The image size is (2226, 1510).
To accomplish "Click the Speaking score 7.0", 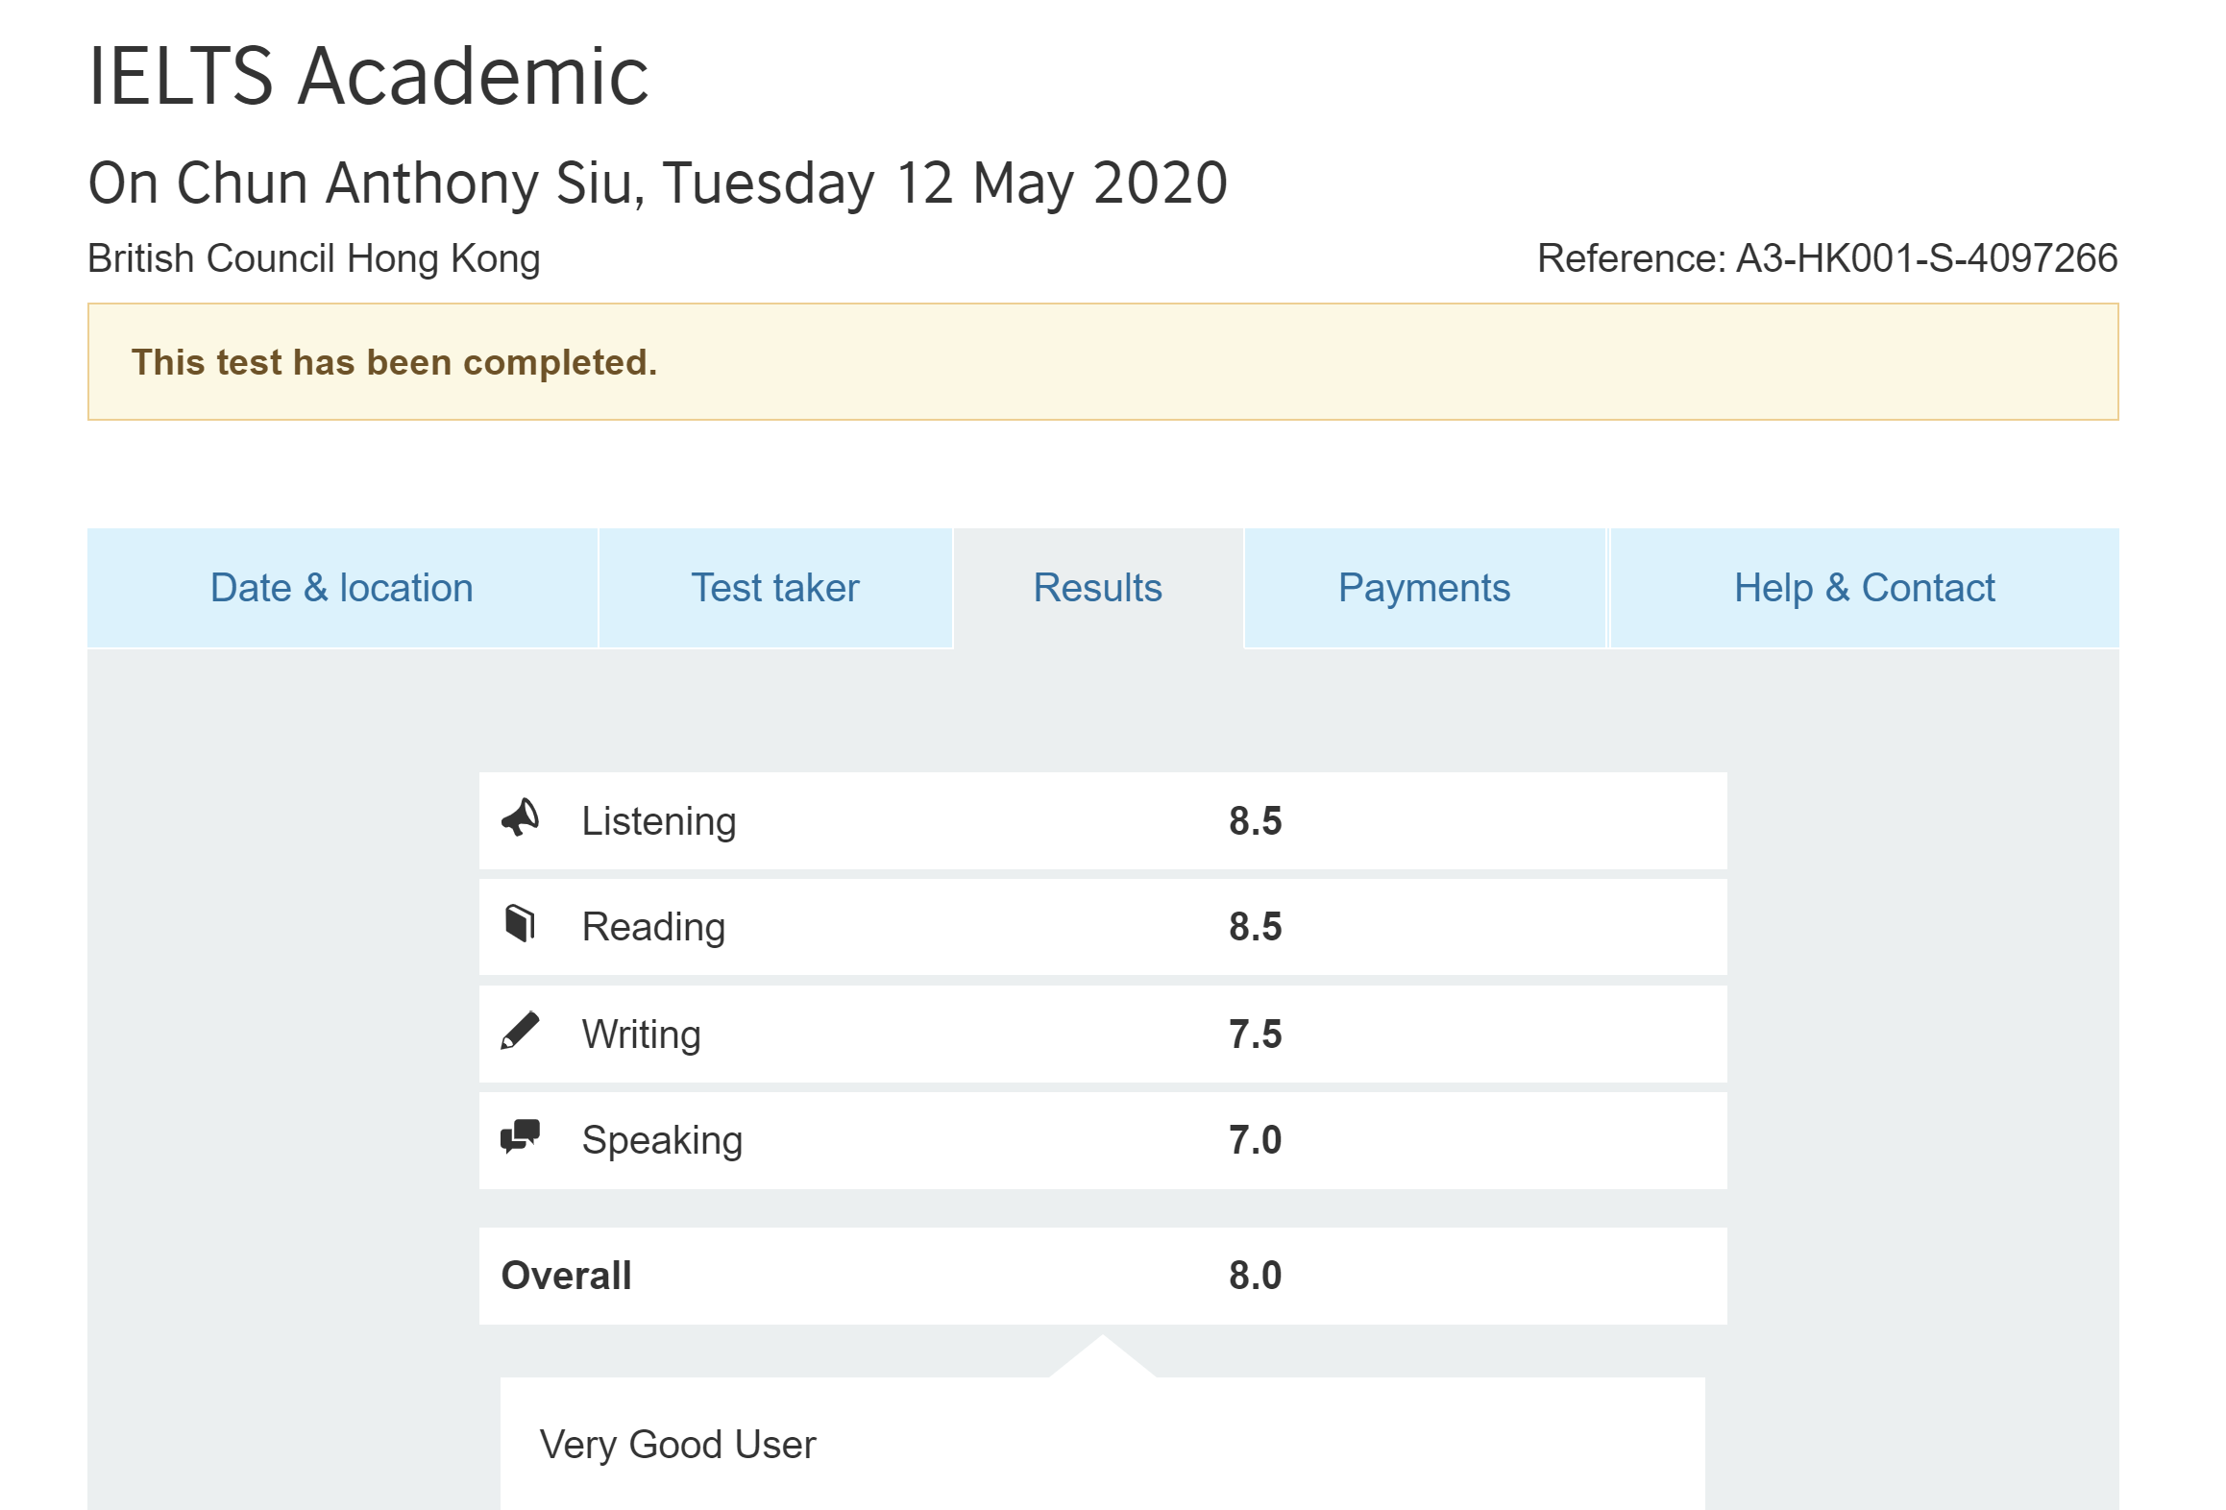I will tap(1255, 1140).
